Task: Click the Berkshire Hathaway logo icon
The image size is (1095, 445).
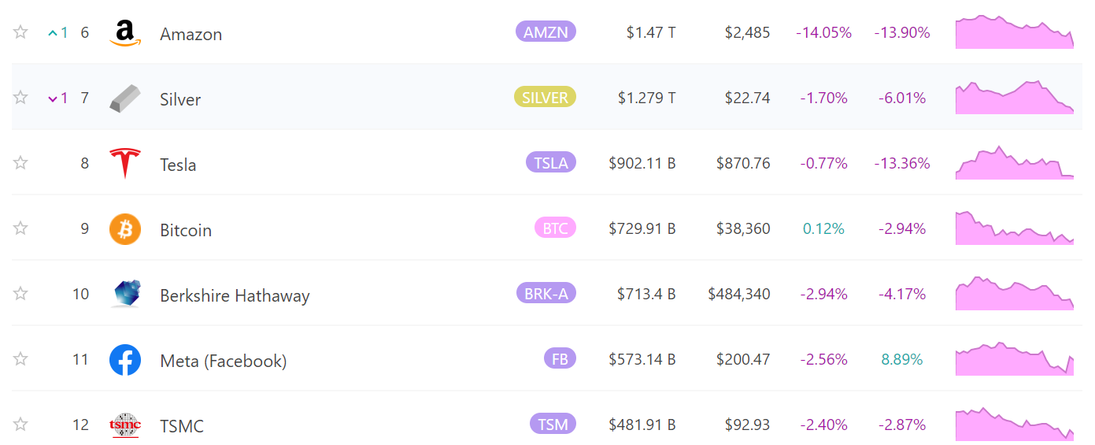Action: pos(124,294)
